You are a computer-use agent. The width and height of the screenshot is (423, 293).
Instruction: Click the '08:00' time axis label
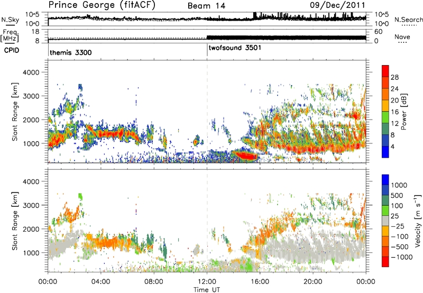[154, 282]
